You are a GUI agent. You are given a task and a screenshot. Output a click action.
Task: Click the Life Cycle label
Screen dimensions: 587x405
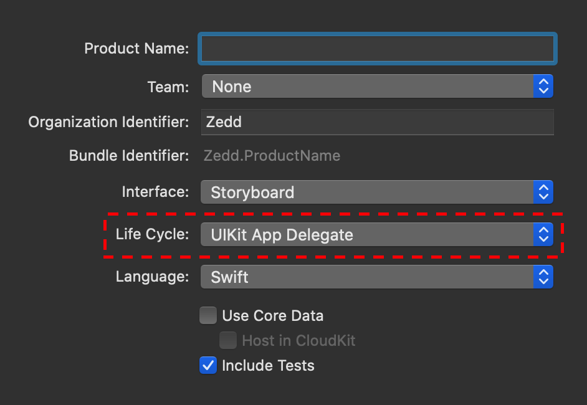pyautogui.click(x=152, y=235)
